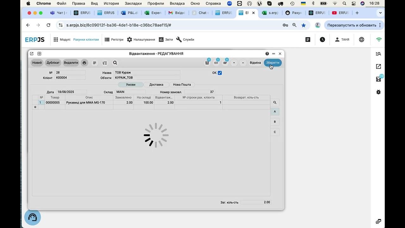Open the Регістри menu

coord(114,40)
